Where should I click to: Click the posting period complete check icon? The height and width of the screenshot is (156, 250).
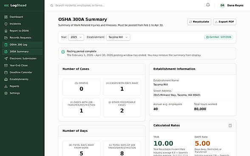click(x=63, y=52)
